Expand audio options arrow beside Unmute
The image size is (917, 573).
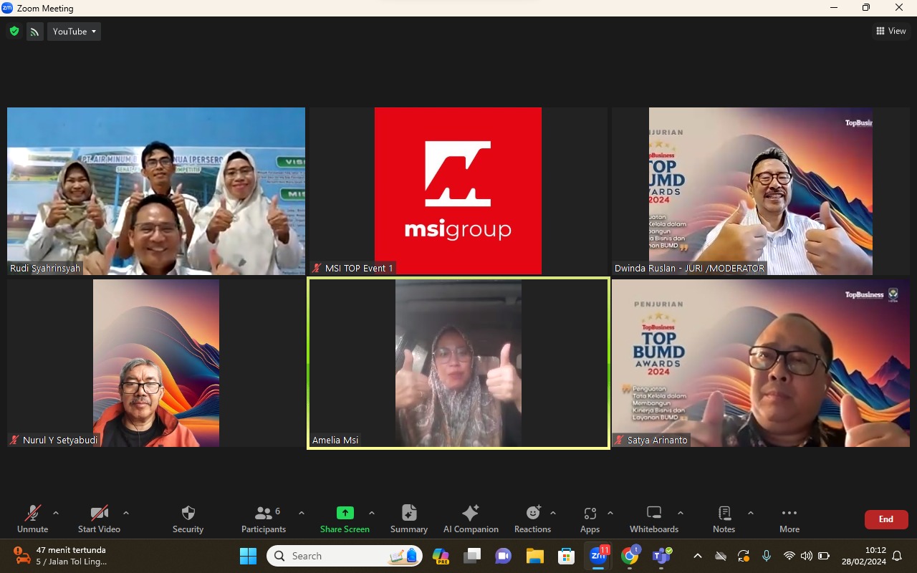[56, 513]
